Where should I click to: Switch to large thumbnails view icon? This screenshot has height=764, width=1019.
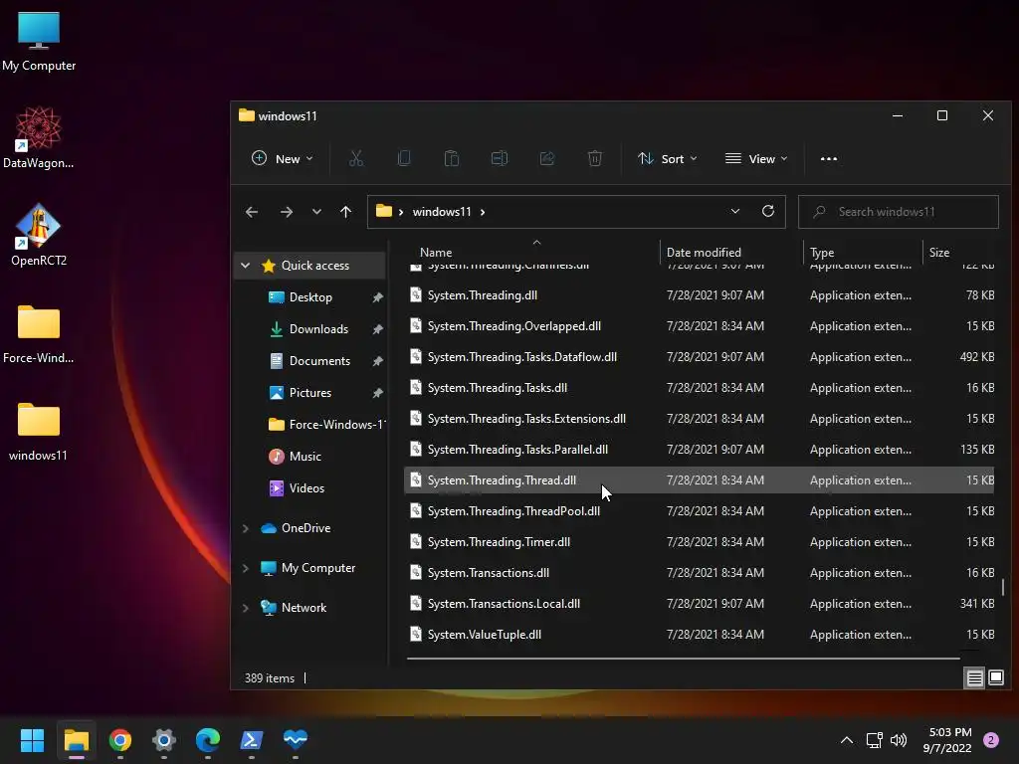click(995, 678)
